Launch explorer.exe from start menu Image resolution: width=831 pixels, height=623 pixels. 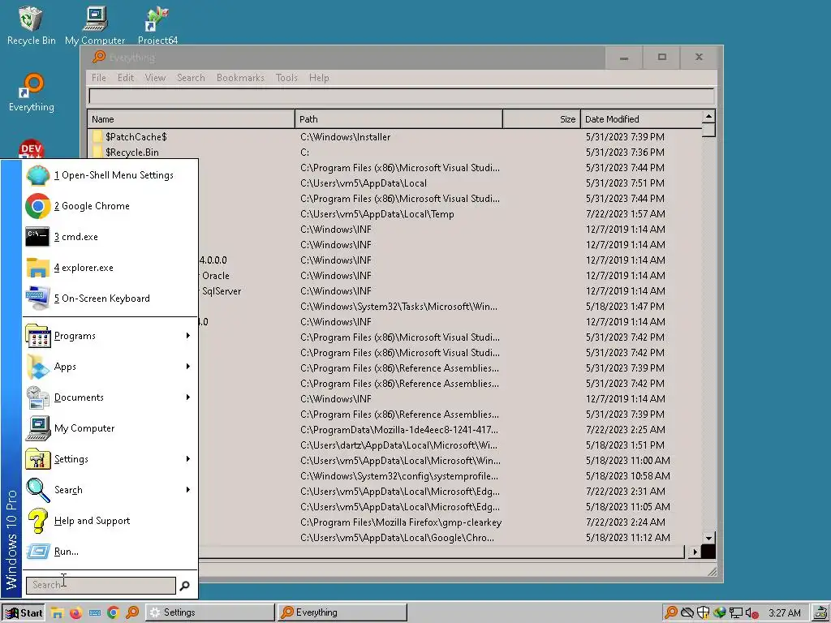[110, 268]
